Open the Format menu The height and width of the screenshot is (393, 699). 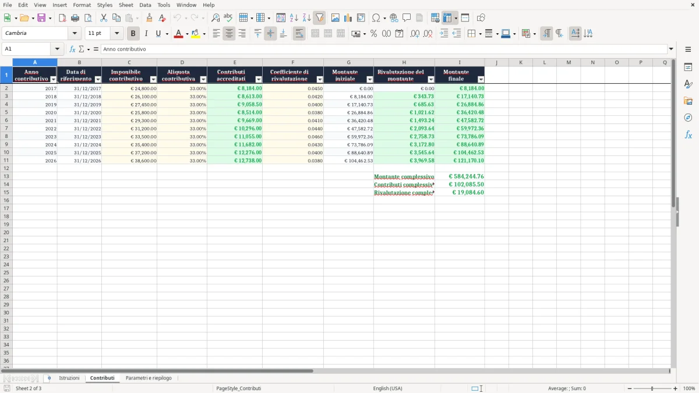tap(82, 5)
